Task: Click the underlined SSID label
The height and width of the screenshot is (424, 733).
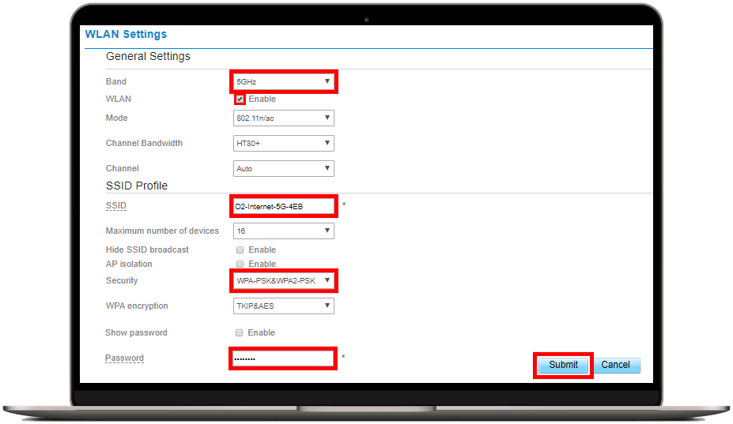Action: pos(115,206)
